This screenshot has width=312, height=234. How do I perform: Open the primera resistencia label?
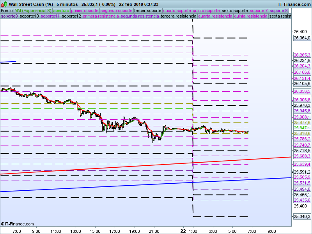click(x=101, y=16)
